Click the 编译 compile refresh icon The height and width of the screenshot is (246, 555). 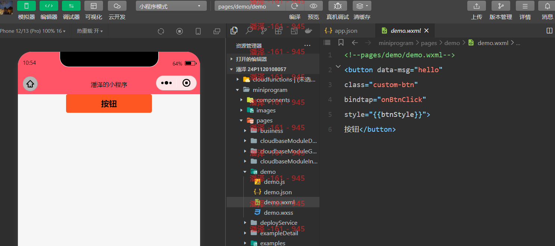click(x=295, y=6)
